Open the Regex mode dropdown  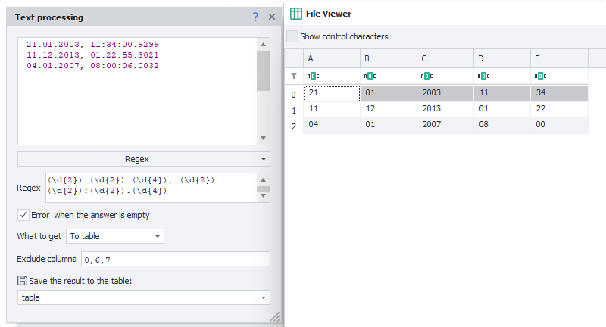143,159
